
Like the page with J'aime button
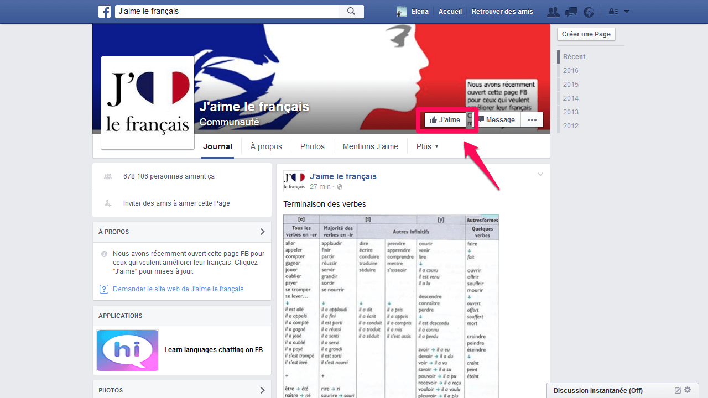click(x=445, y=120)
